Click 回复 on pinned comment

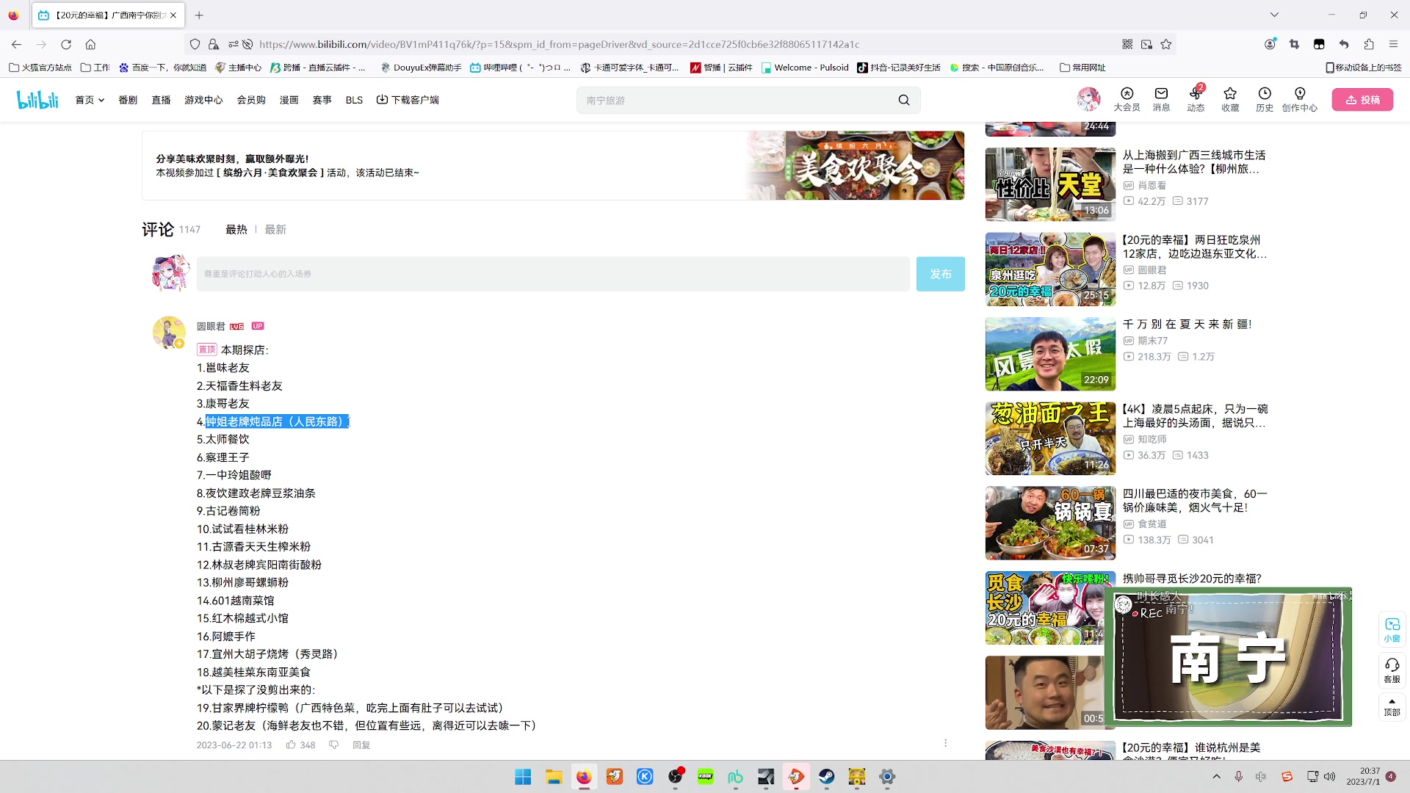361,745
